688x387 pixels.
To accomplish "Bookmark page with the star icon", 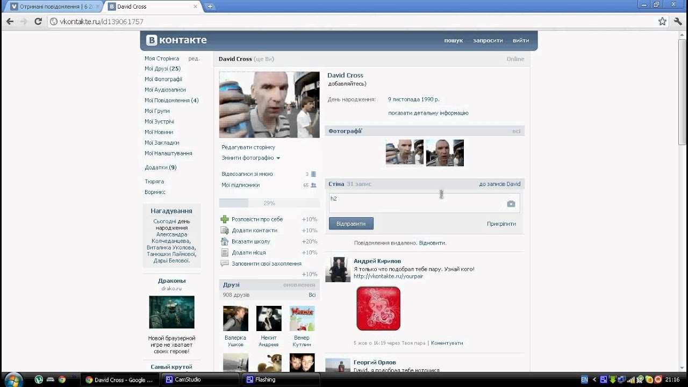I will click(x=662, y=21).
